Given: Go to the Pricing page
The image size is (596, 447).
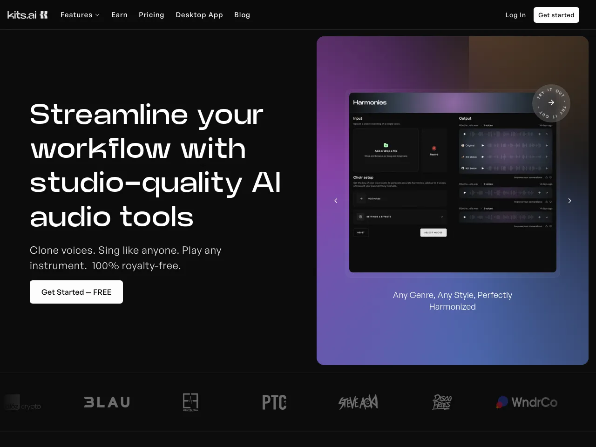Looking at the screenshot, I should click(x=151, y=15).
